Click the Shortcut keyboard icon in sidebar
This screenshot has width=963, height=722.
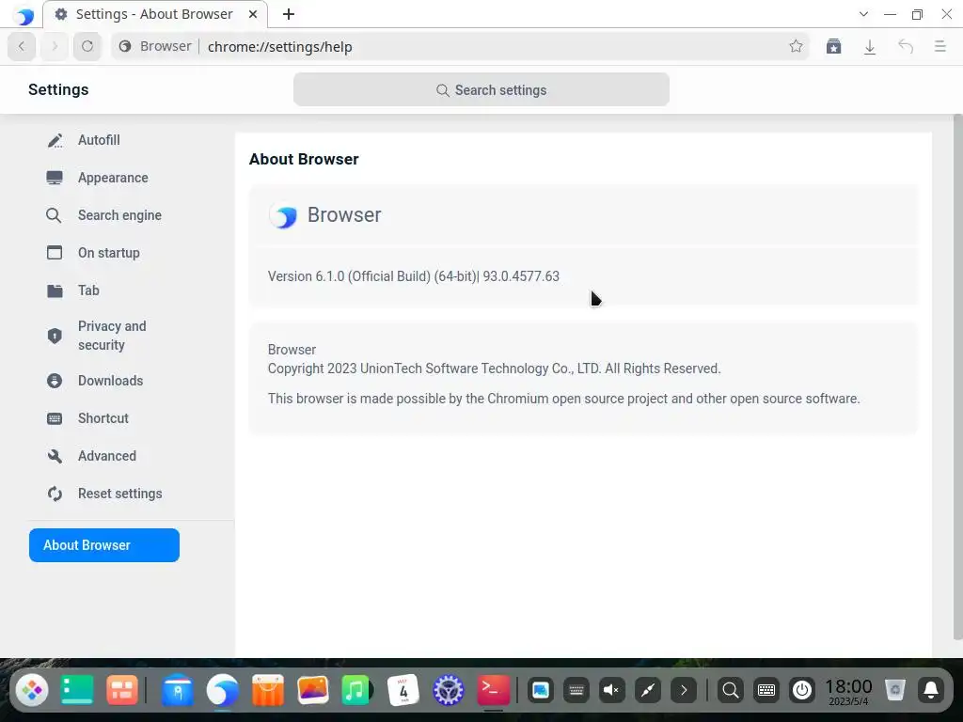(x=55, y=418)
